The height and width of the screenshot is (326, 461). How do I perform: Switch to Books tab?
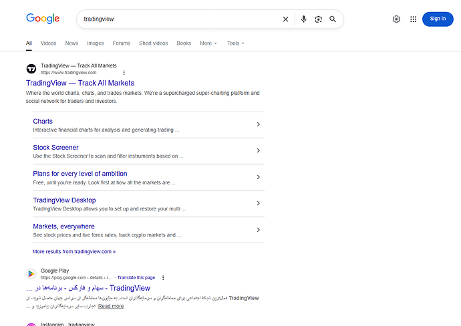point(184,43)
